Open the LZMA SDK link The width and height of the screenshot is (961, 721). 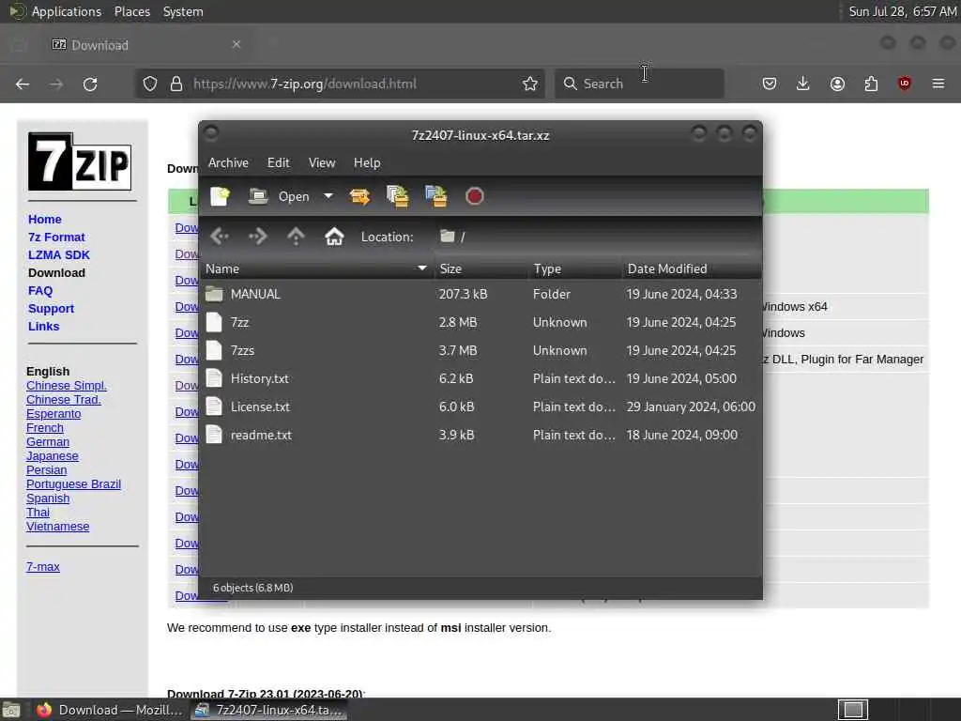[59, 254]
